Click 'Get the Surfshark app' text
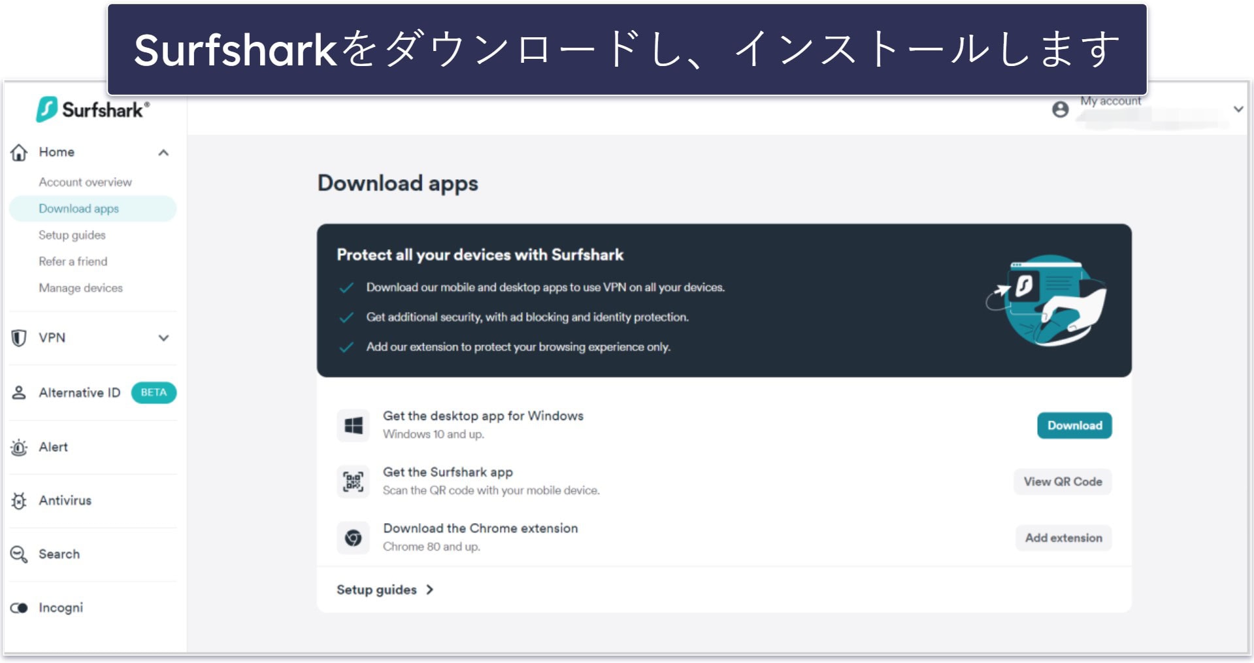The image size is (1254, 663). (448, 472)
